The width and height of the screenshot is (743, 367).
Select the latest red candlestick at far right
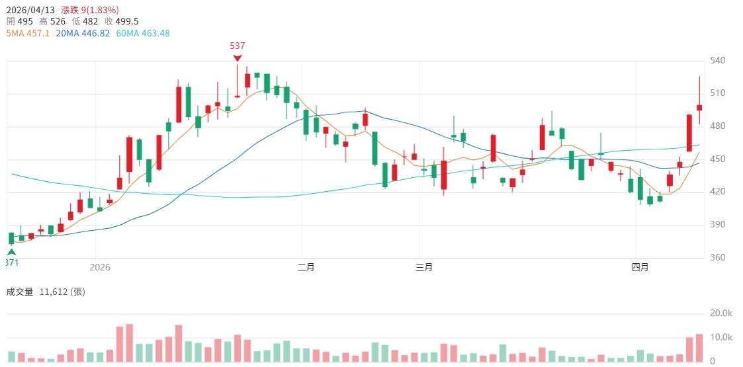pyautogui.click(x=699, y=107)
